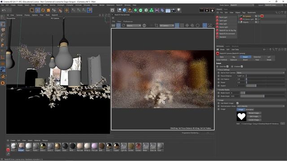Toggle Bokeh Enabled checkbox
Screen dimensions: 287x161
pyautogui.click(x=242, y=67)
